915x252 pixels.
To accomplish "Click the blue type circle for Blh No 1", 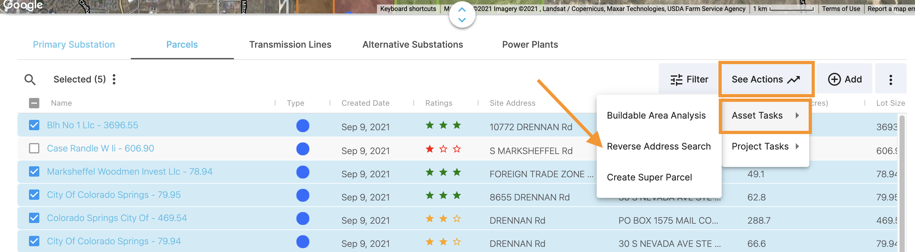I will [303, 126].
